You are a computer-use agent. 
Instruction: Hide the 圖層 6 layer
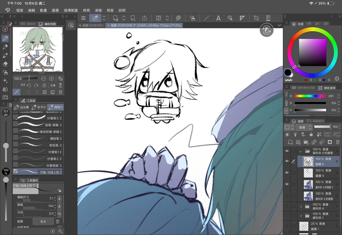[x=287, y=161]
